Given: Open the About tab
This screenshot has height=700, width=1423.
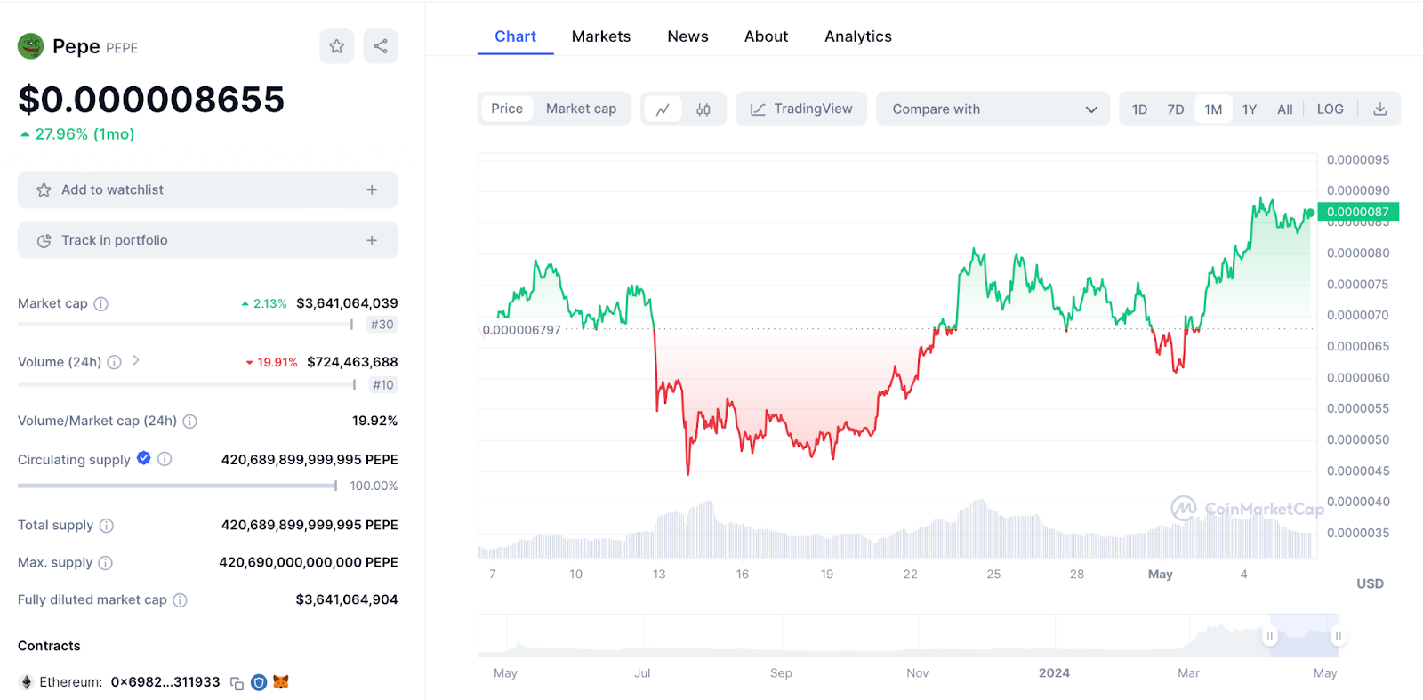Looking at the screenshot, I should click(x=766, y=36).
